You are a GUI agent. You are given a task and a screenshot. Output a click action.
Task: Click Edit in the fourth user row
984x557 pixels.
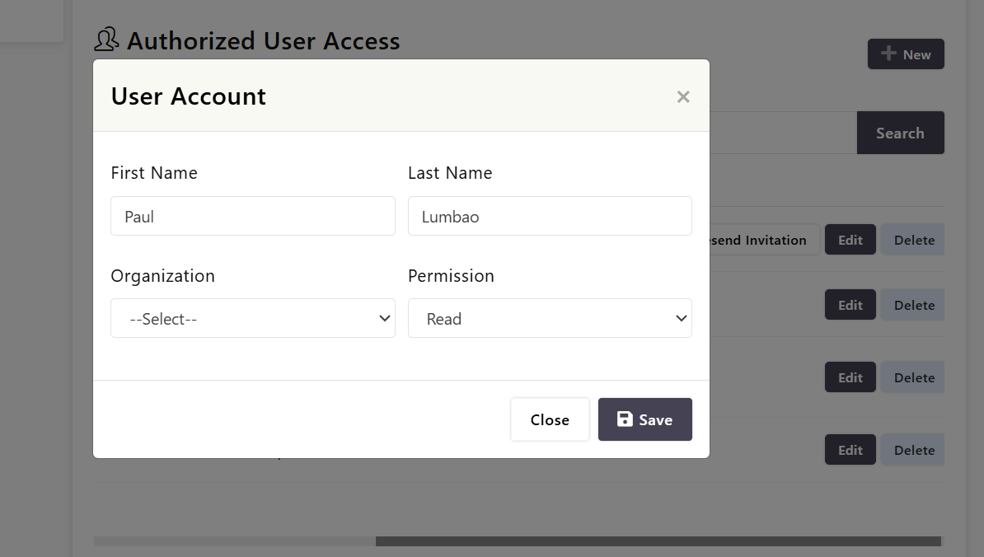coord(850,450)
